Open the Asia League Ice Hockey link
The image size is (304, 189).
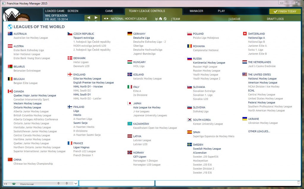tap(147, 107)
